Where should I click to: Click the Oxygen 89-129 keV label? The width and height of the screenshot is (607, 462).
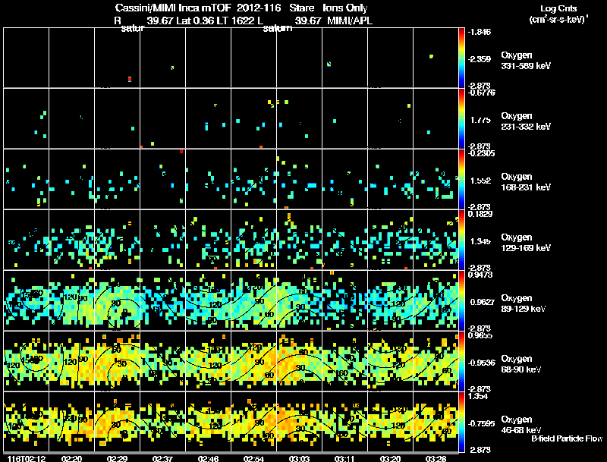[x=524, y=303]
